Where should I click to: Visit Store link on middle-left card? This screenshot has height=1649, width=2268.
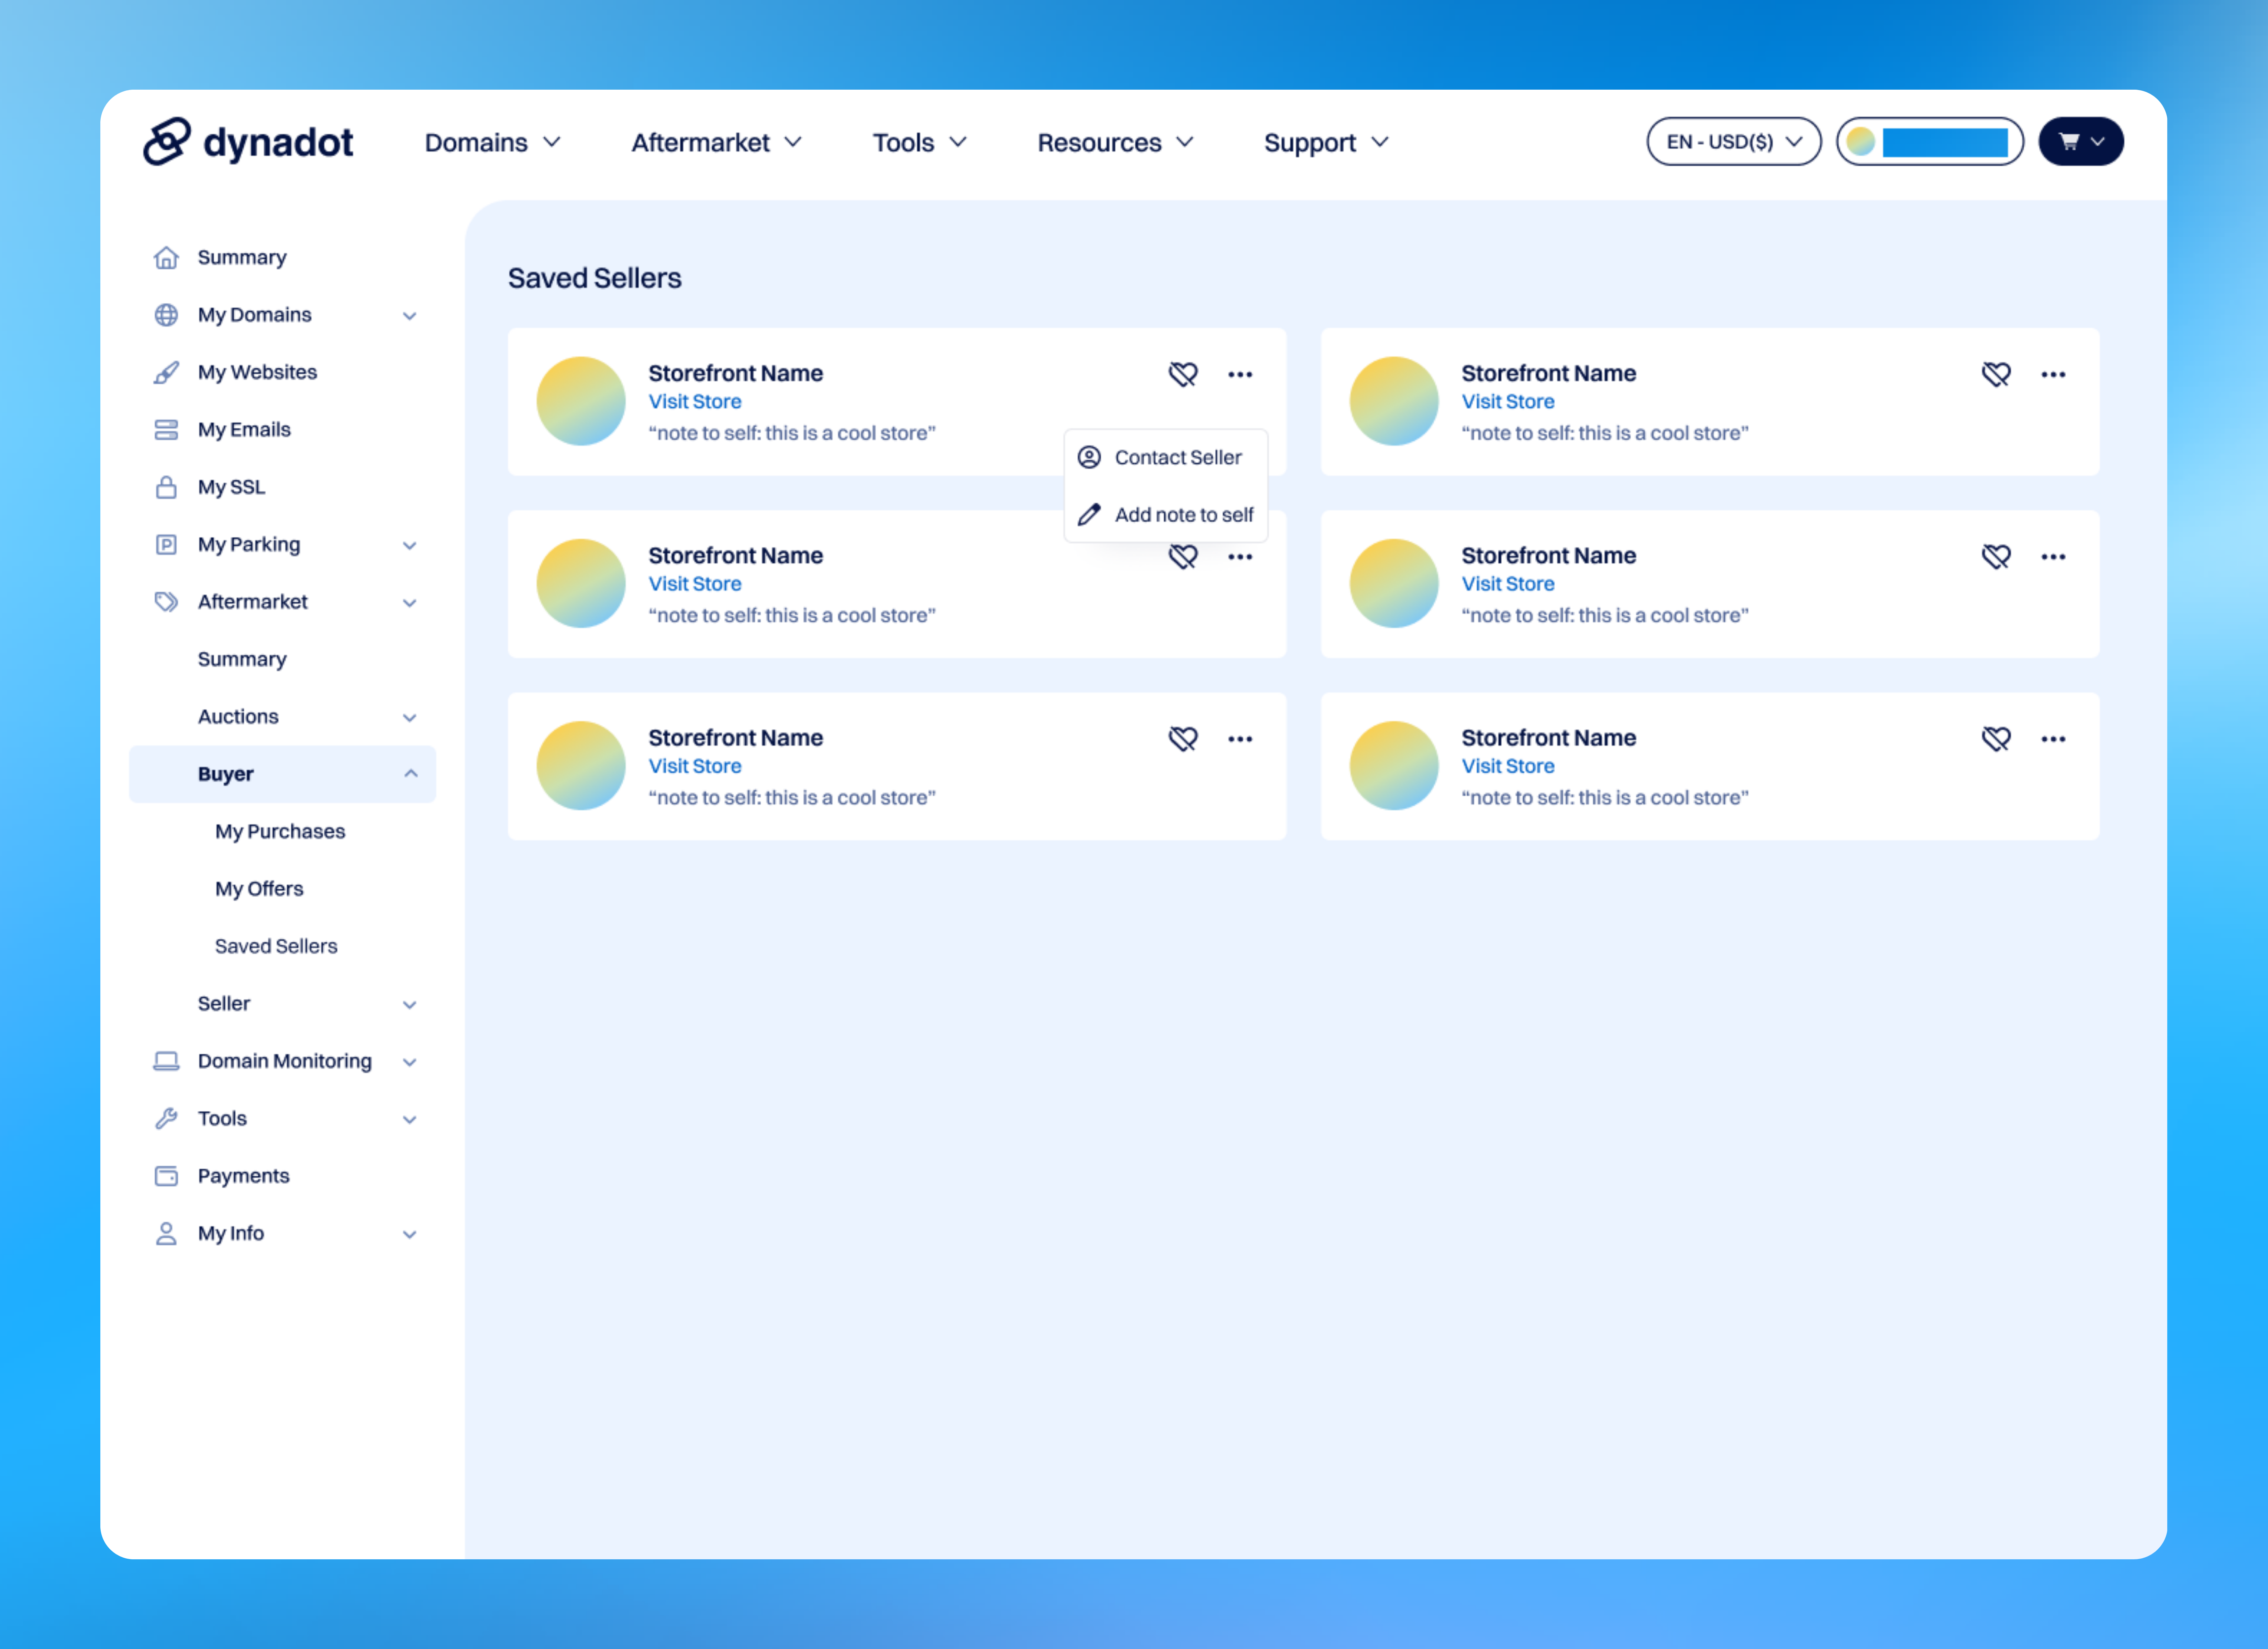point(695,584)
